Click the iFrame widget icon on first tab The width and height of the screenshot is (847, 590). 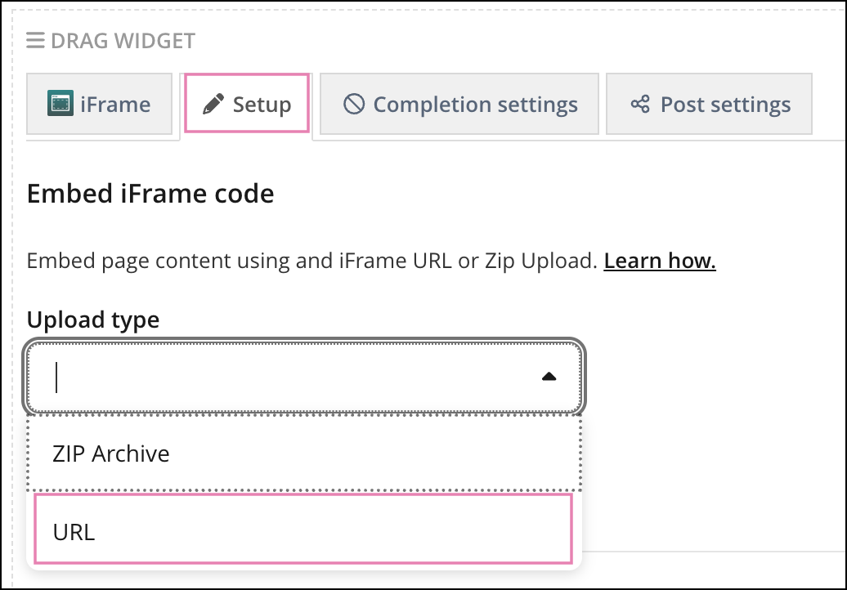(60, 104)
